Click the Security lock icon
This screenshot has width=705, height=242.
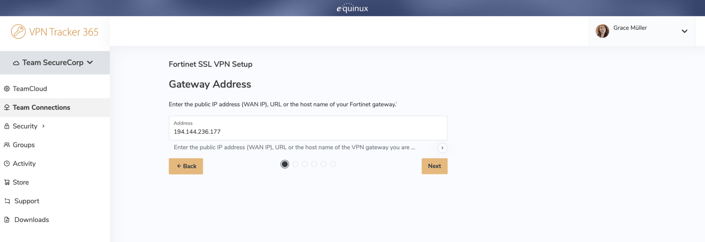[x=7, y=126]
